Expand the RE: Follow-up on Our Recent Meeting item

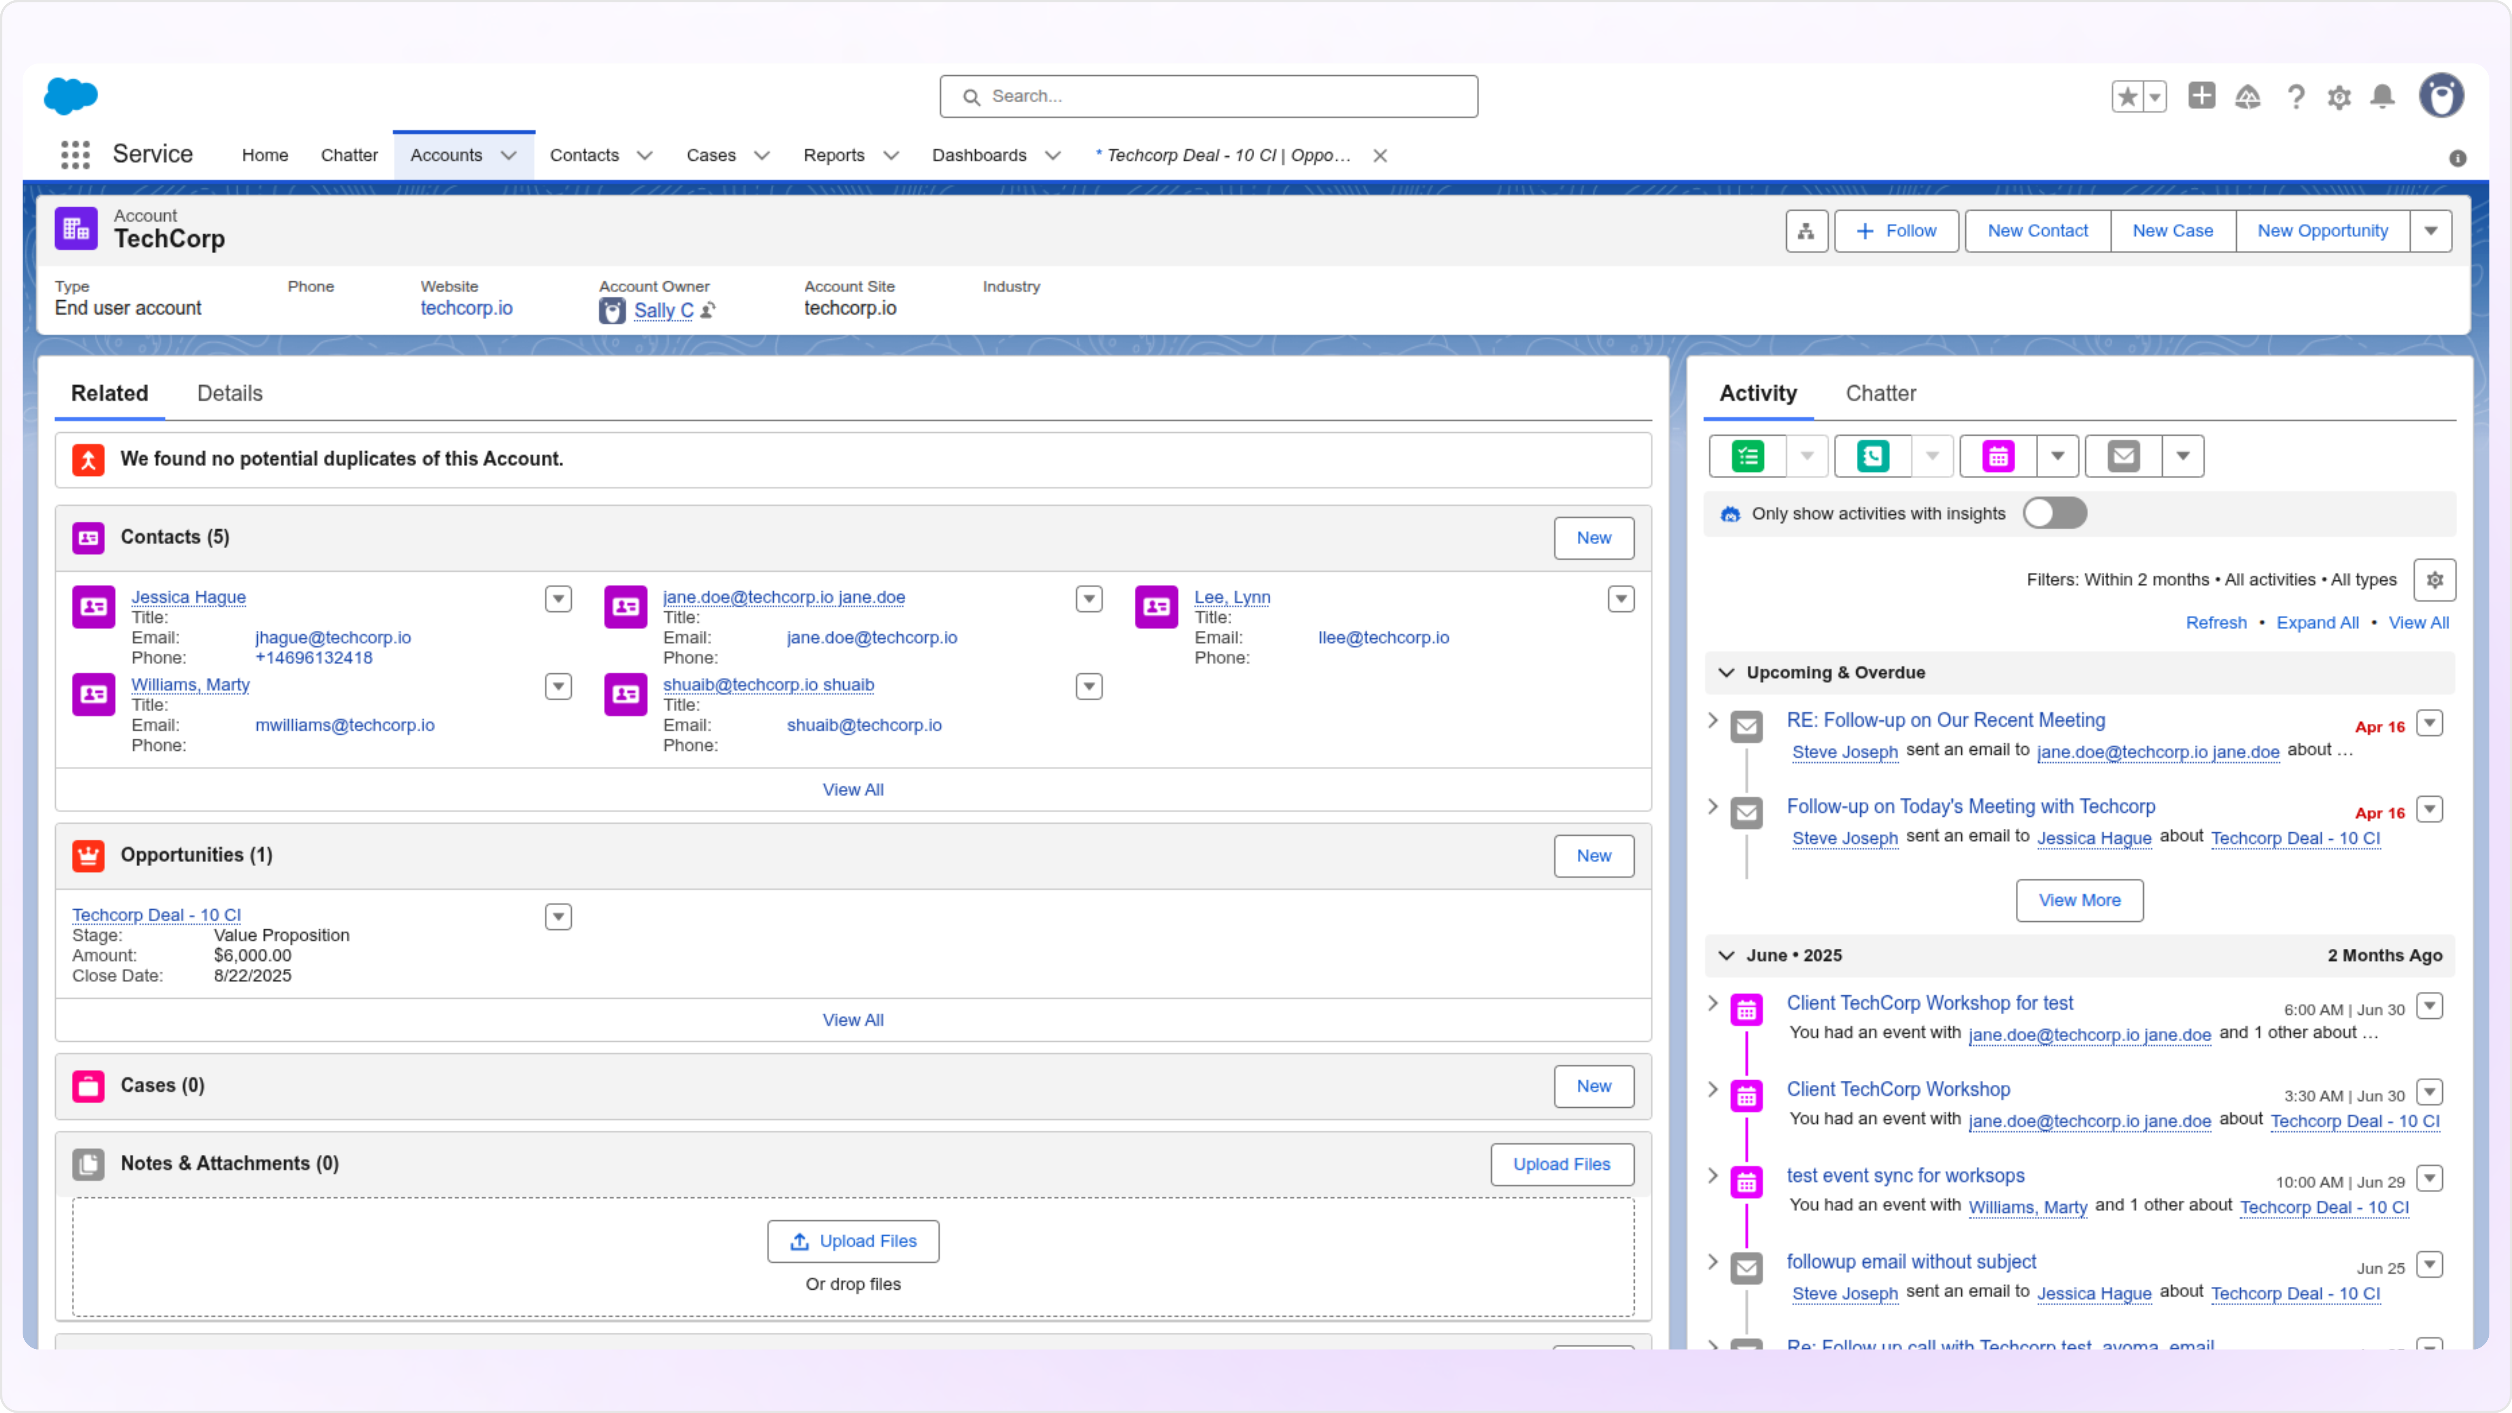(1713, 720)
